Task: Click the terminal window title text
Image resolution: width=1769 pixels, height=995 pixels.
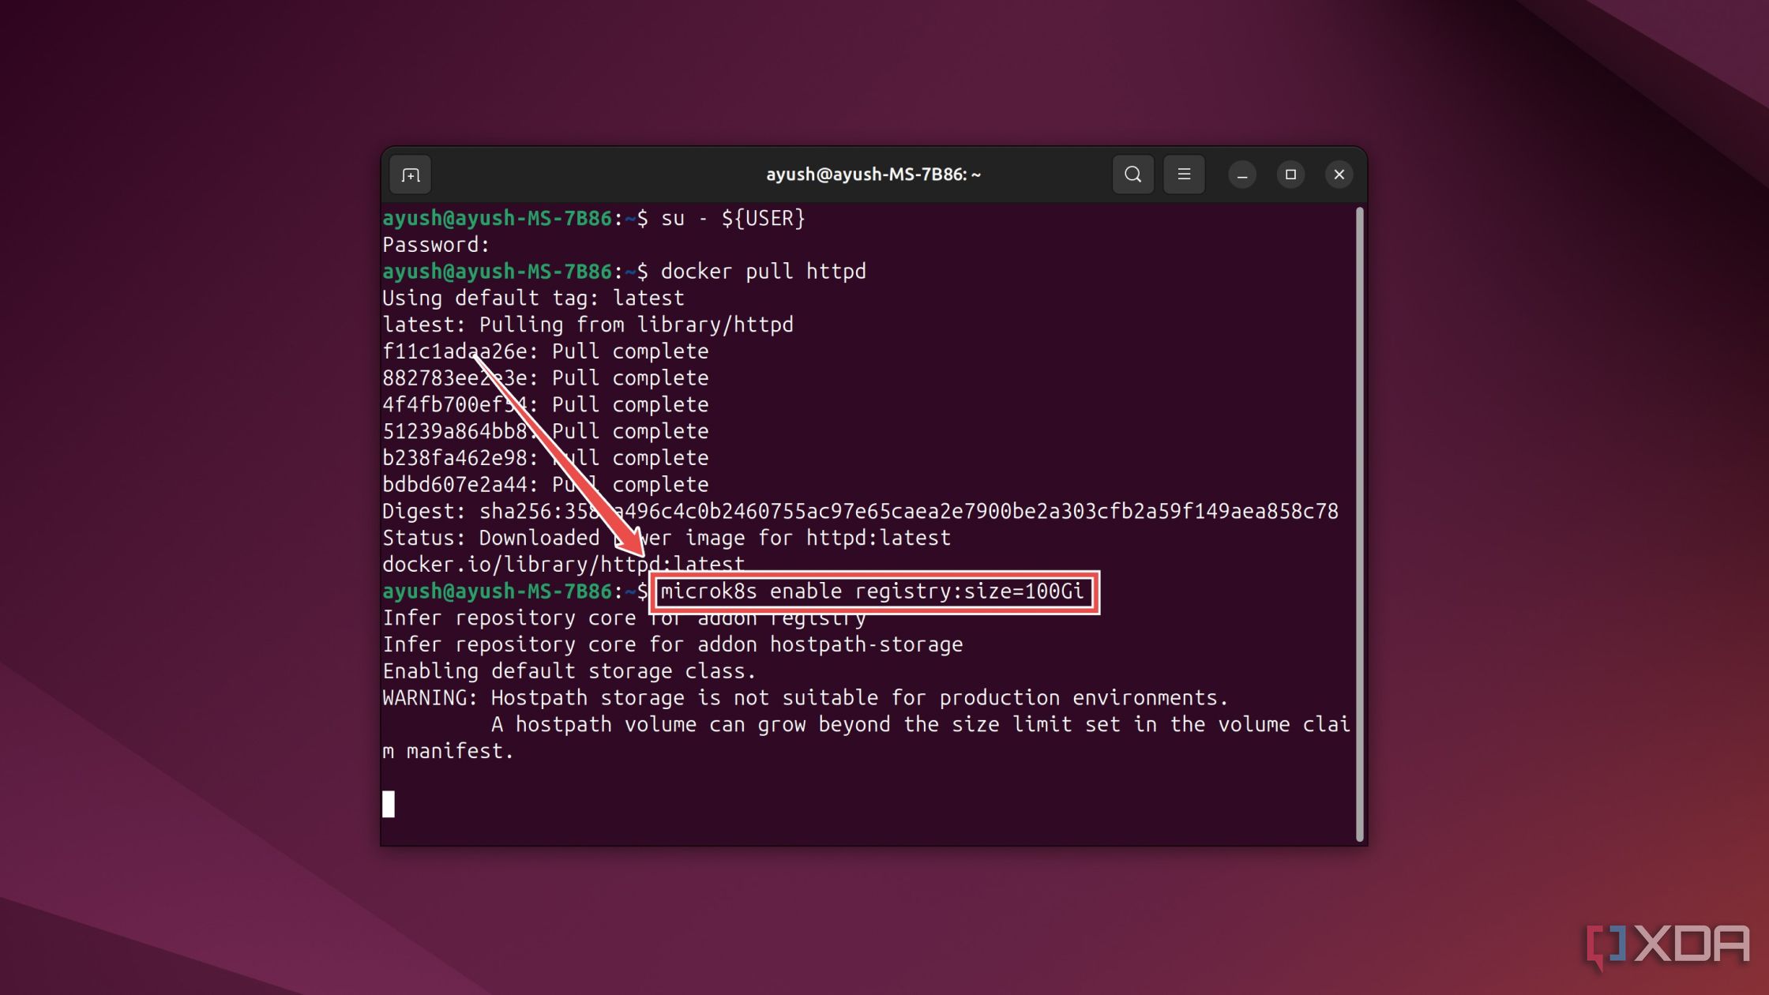Action: click(x=873, y=175)
